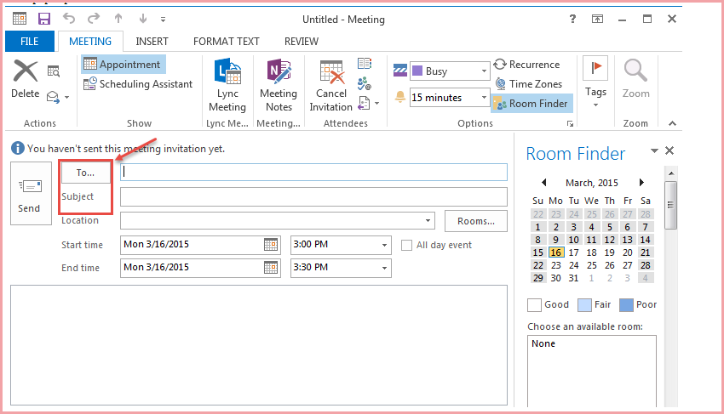Enable the All day event checkbox
The image size is (724, 414).
[x=407, y=246]
